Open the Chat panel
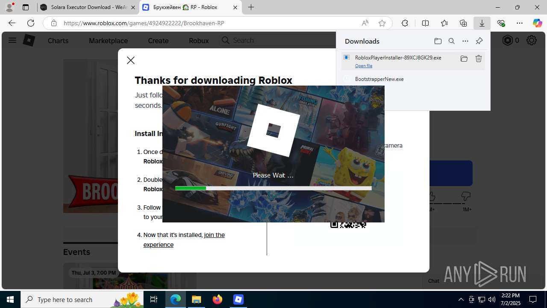The height and width of the screenshot is (308, 547). 434,281
